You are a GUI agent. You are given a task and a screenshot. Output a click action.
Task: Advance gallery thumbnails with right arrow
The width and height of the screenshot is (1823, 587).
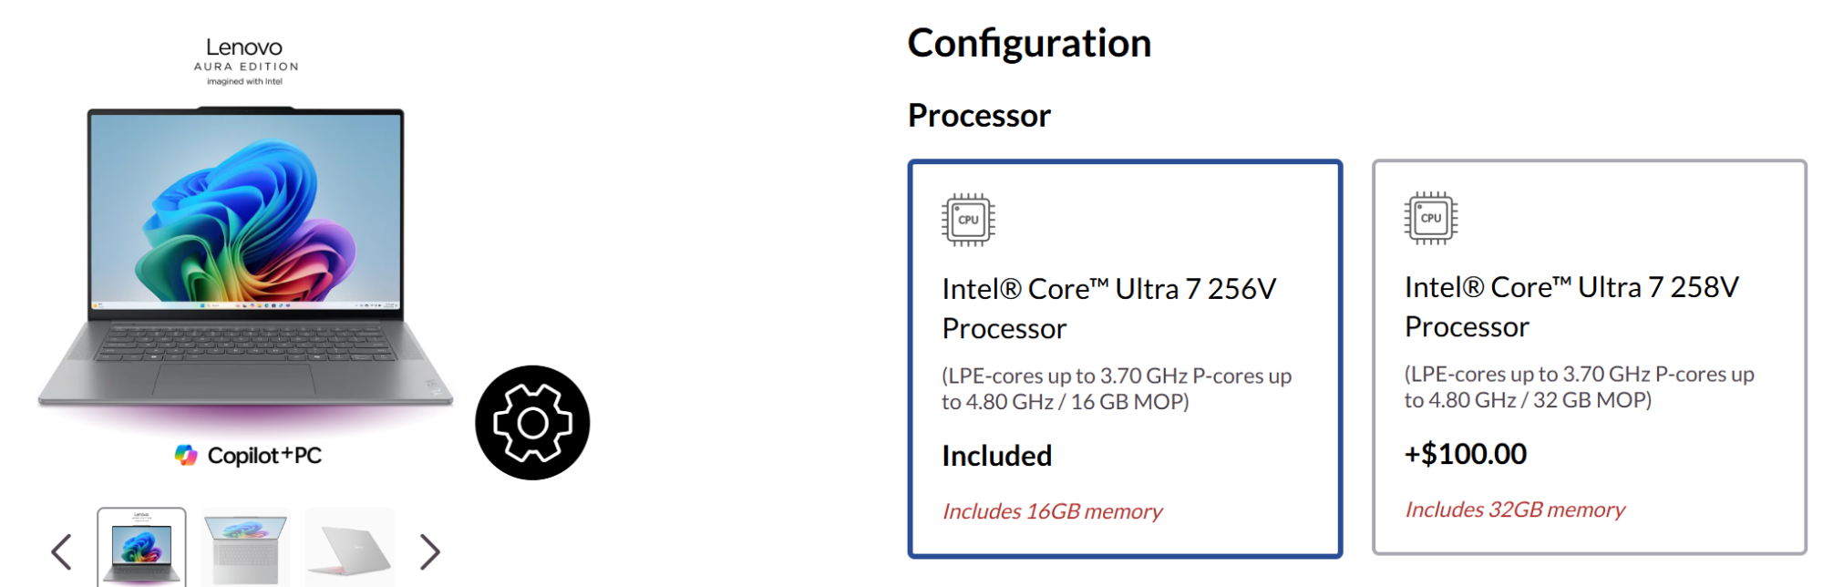click(429, 551)
